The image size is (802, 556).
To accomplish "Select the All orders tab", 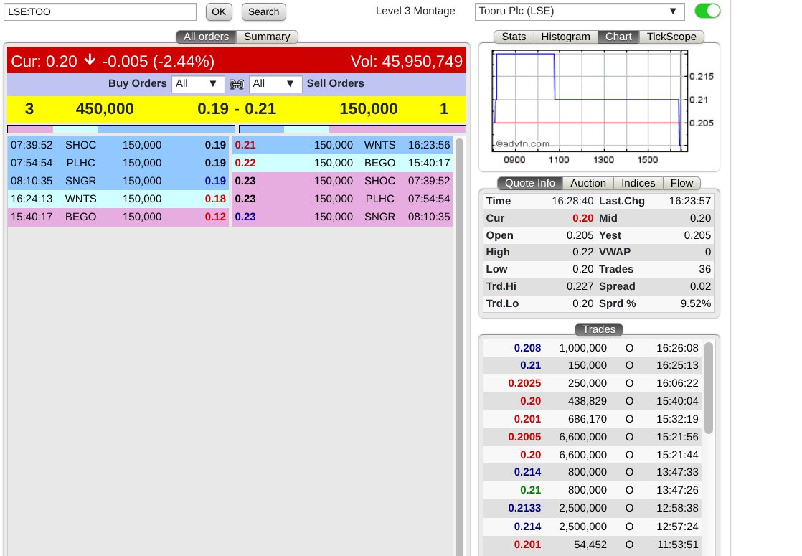I will click(206, 37).
